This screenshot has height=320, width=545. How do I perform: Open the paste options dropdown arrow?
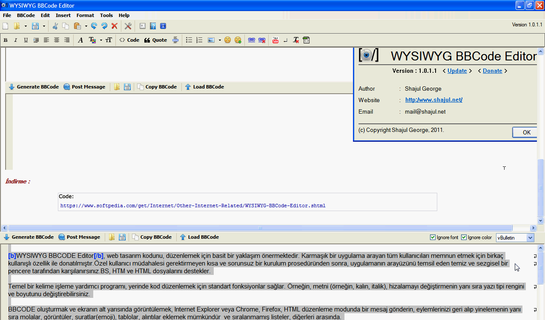pyautogui.click(x=86, y=26)
